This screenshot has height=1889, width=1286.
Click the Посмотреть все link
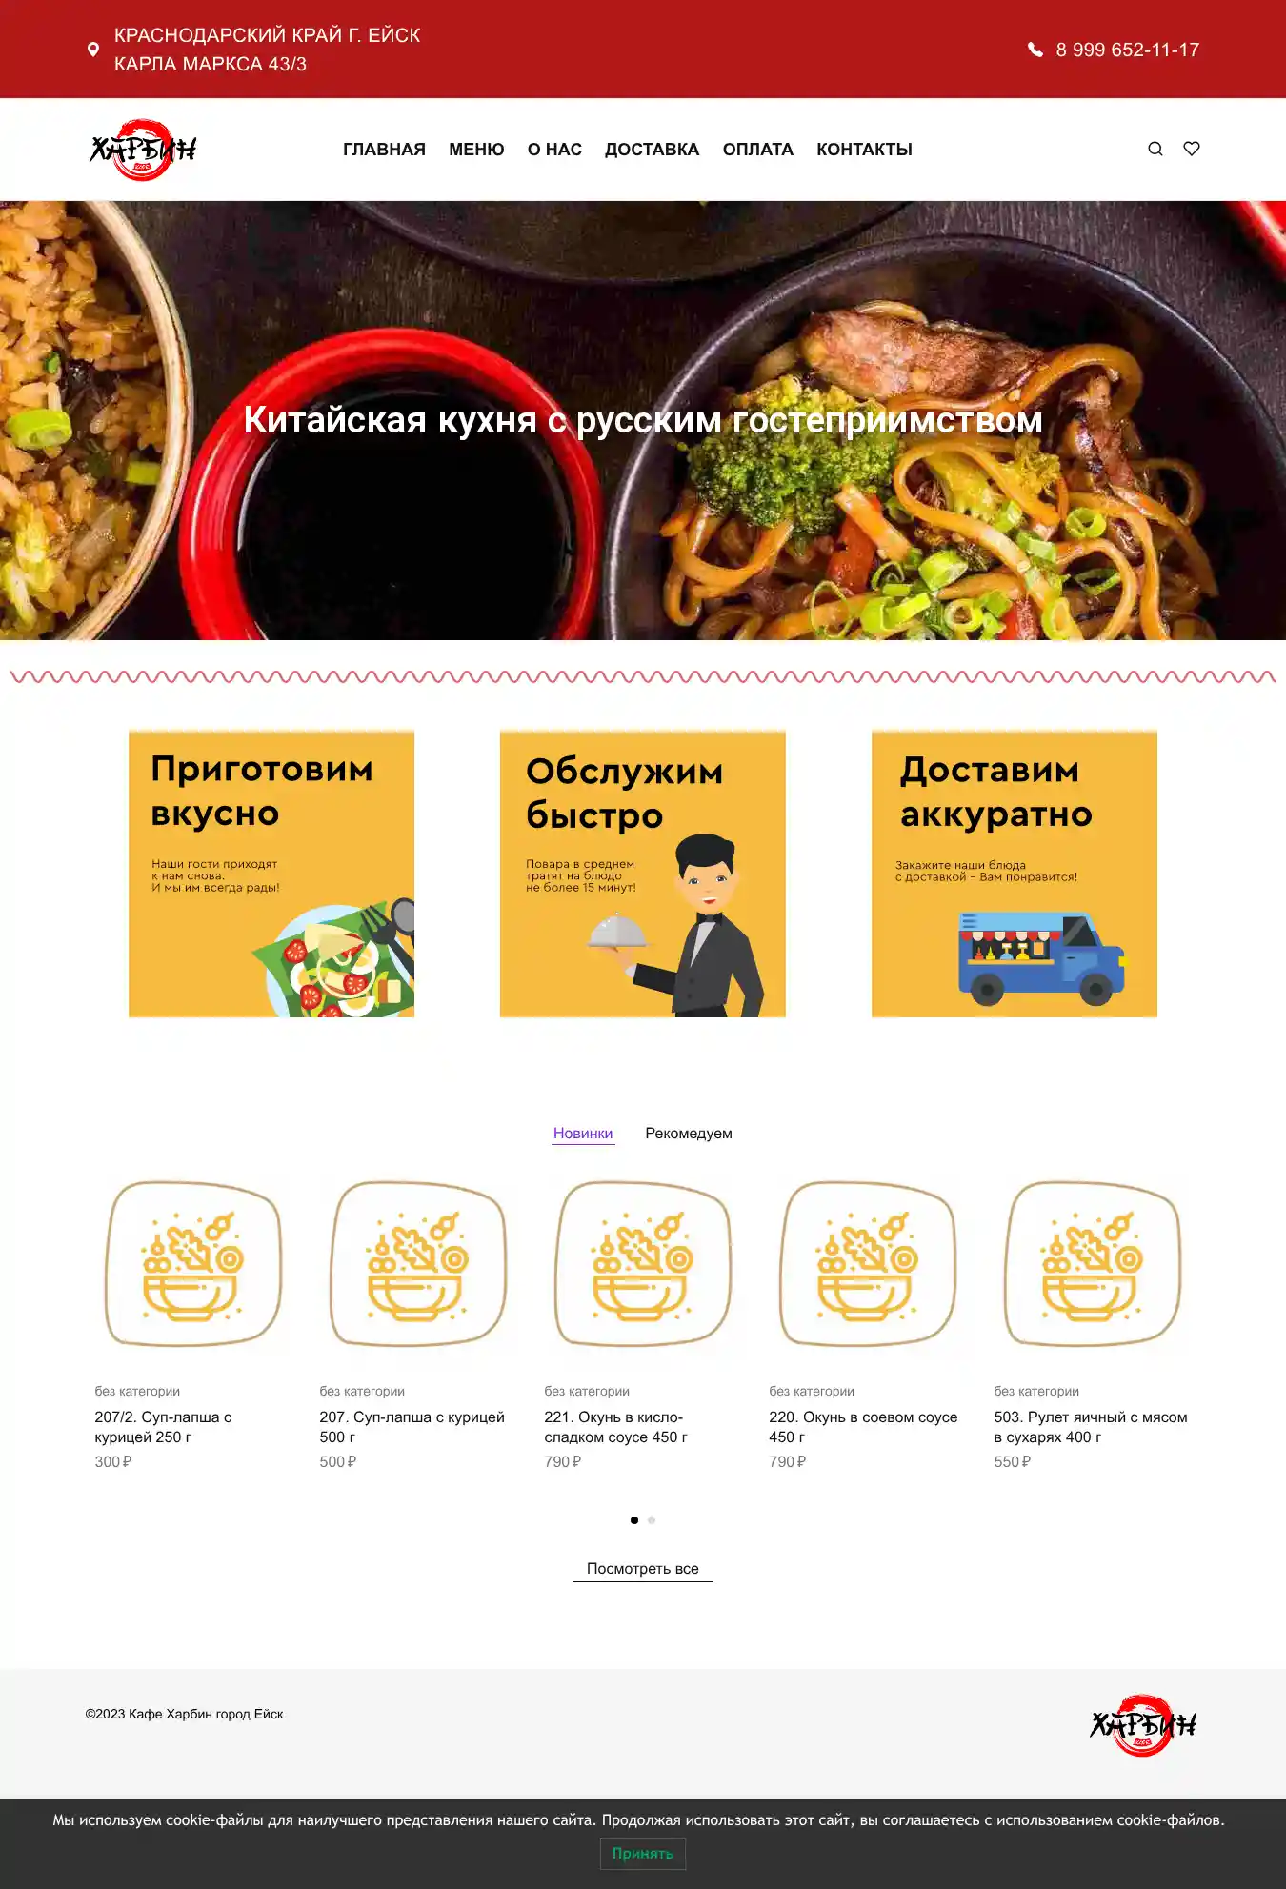[643, 1569]
